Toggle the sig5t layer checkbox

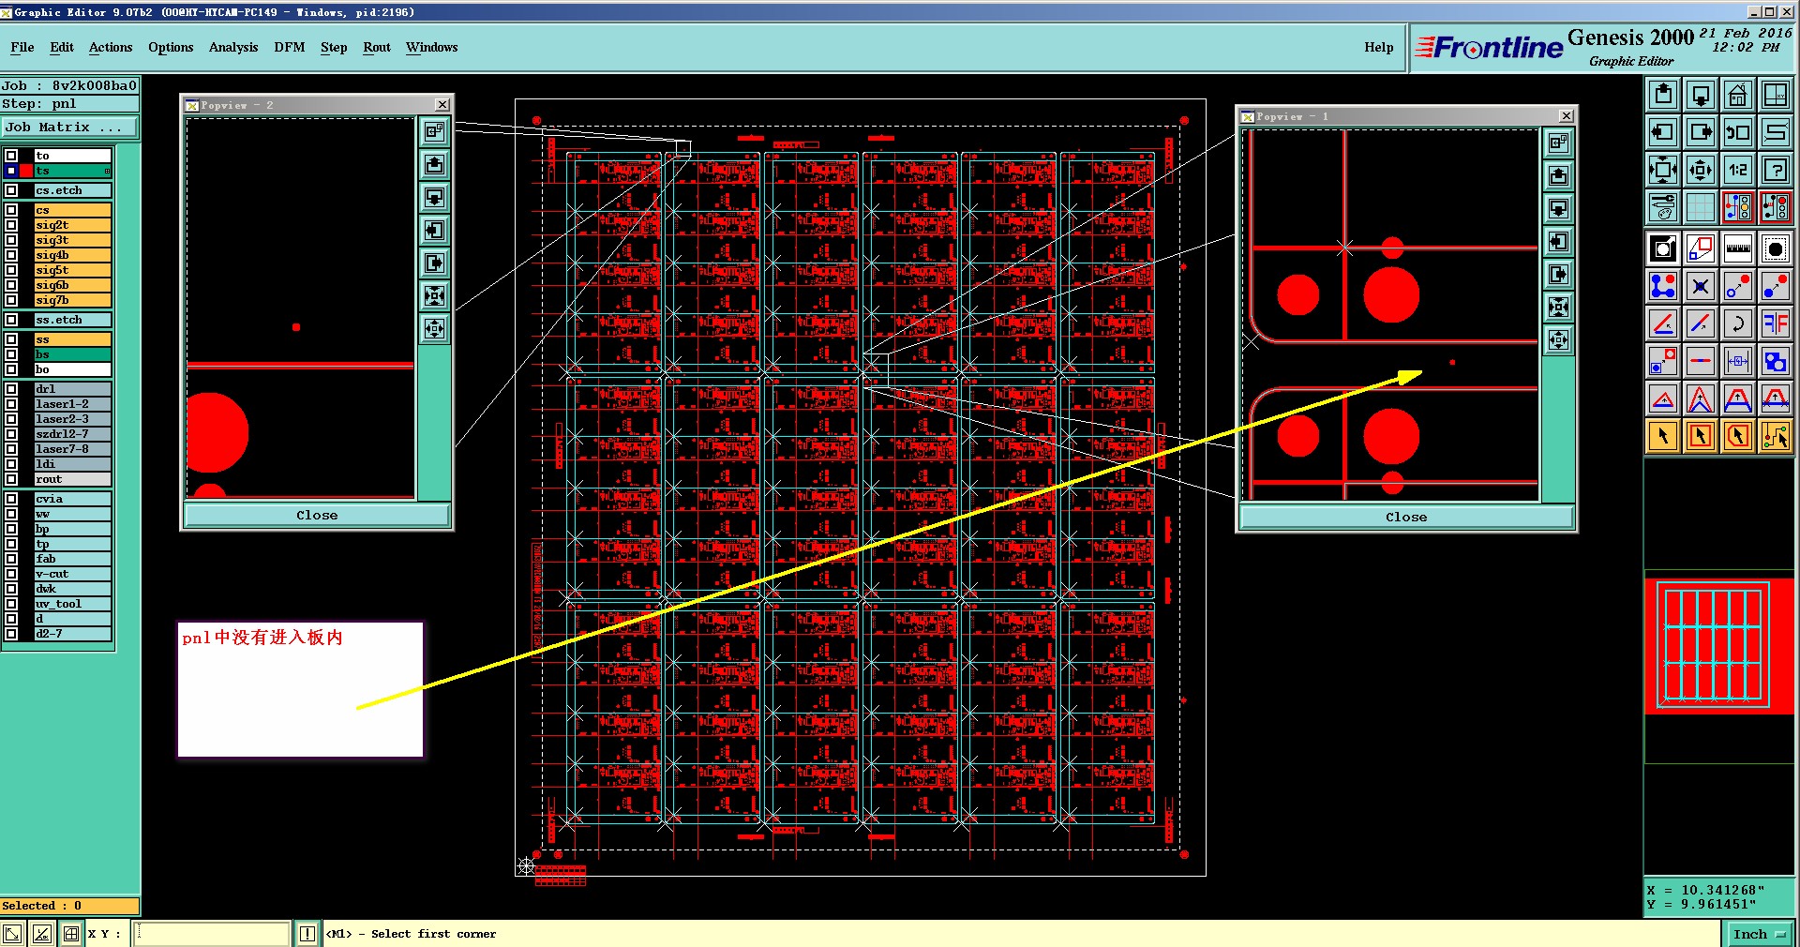point(11,270)
